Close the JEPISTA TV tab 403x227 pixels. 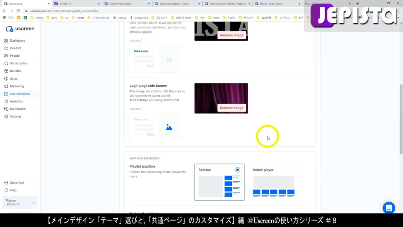[99, 4]
